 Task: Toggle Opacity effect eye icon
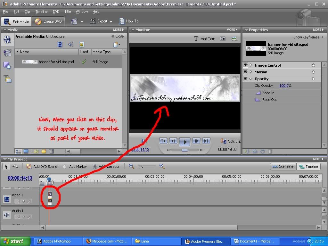246,79
